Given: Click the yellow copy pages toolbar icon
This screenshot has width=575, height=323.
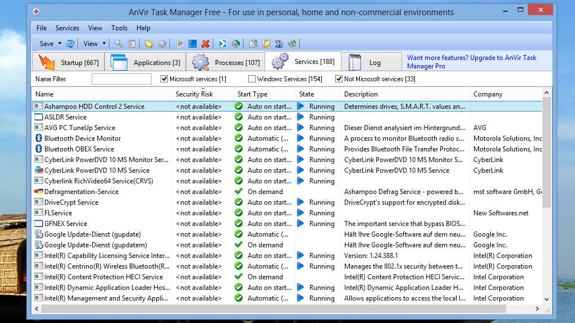Looking at the screenshot, I should [266, 44].
